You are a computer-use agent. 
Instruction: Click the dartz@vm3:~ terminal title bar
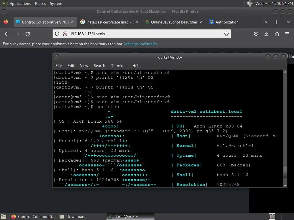point(170,57)
